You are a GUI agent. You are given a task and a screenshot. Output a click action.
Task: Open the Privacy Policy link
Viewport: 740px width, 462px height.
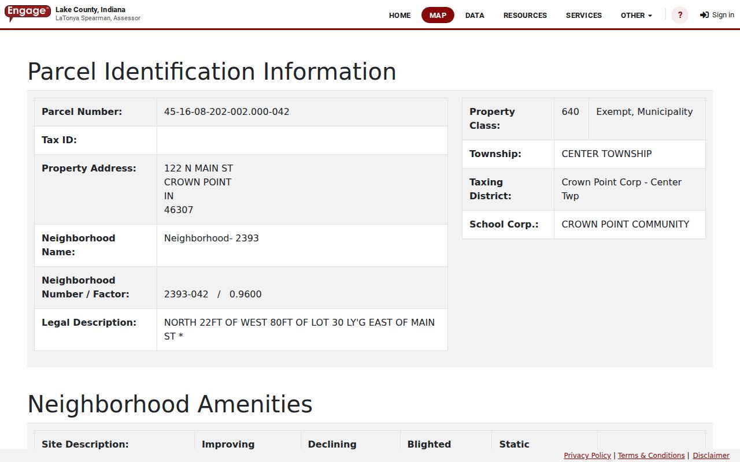coord(587,456)
